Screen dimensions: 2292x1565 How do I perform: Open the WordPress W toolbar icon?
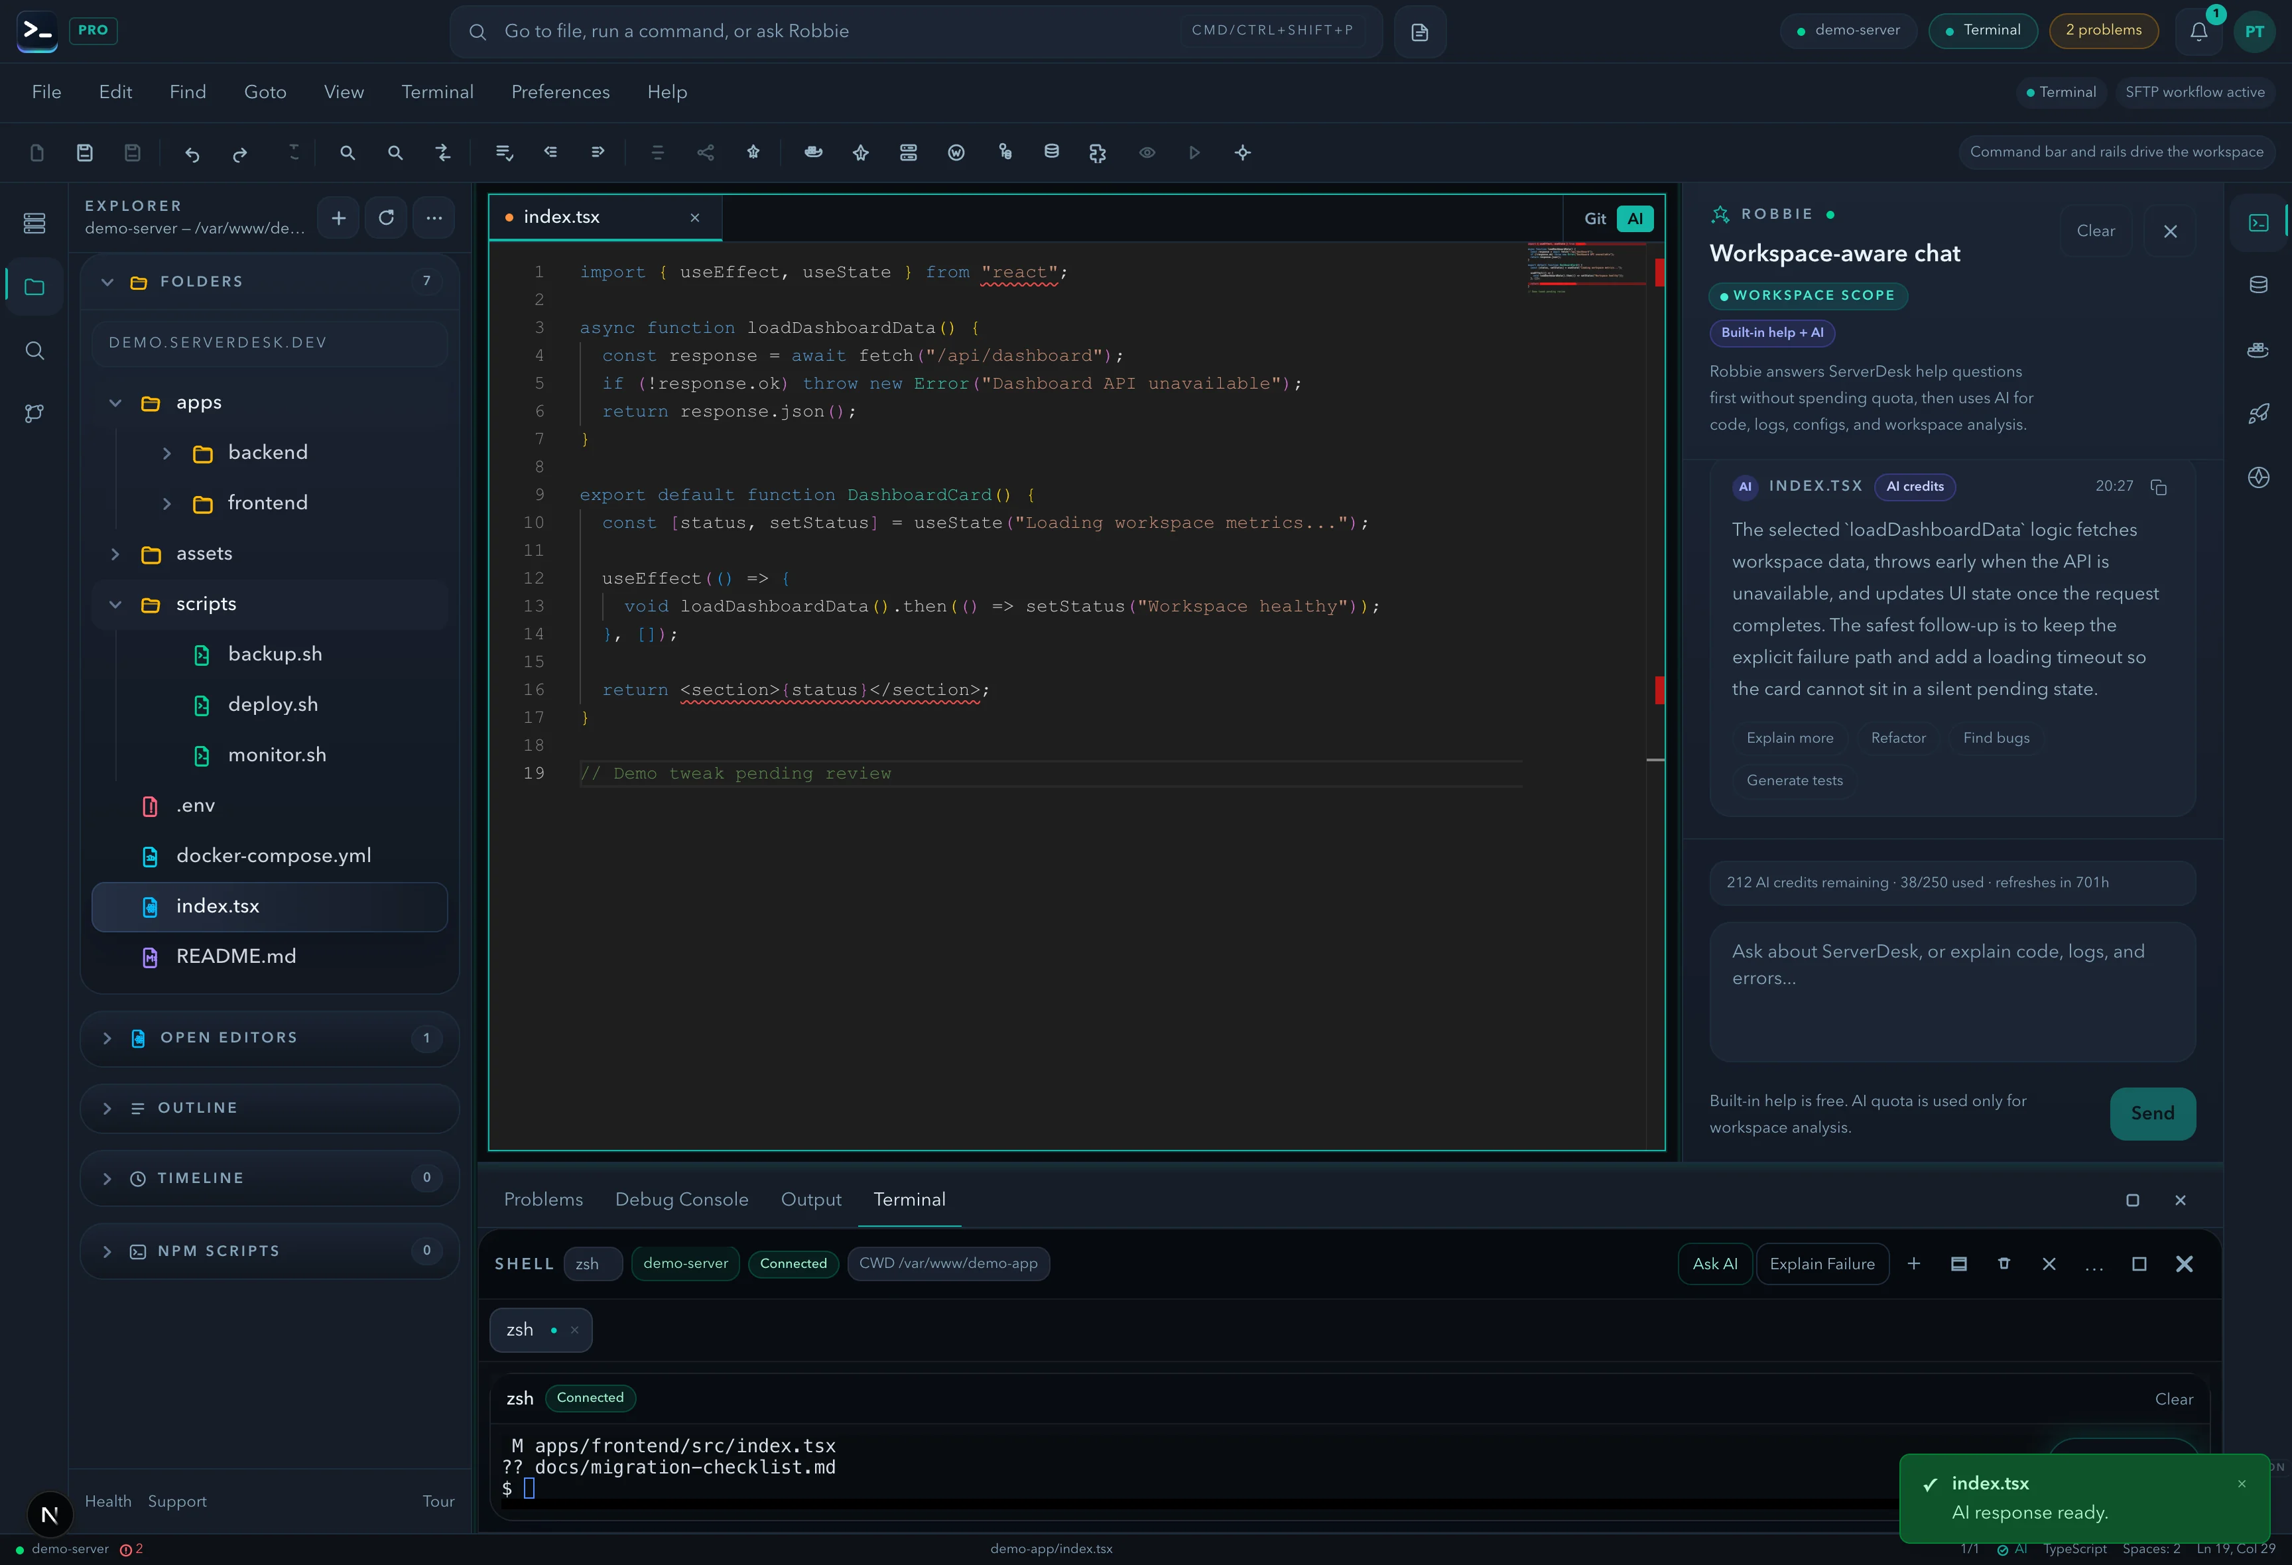click(956, 153)
